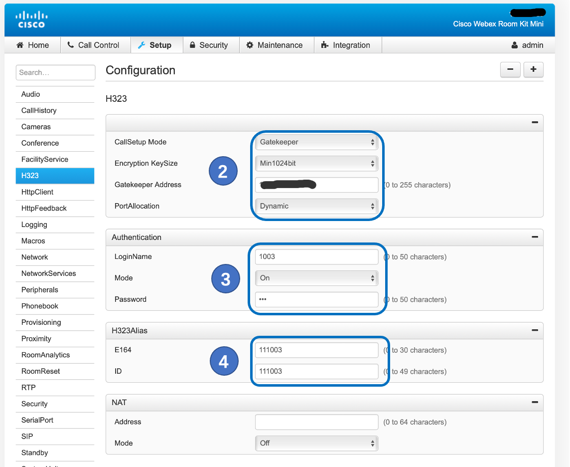Open the admin user menu

pyautogui.click(x=527, y=45)
